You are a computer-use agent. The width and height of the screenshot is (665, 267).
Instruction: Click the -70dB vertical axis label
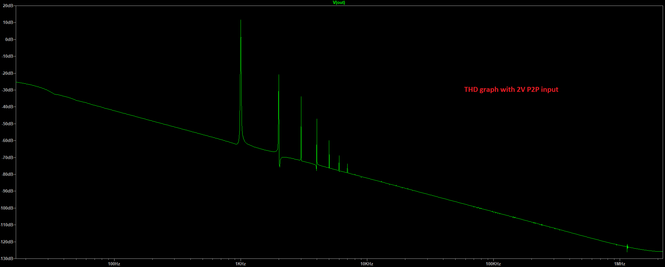coord(7,157)
